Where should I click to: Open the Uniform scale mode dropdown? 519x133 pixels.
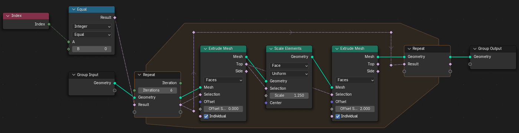pos(289,74)
